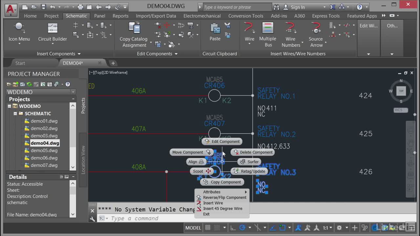The width and height of the screenshot is (420, 236).
Task: Toggle grid display in status bar
Action: 208,227
